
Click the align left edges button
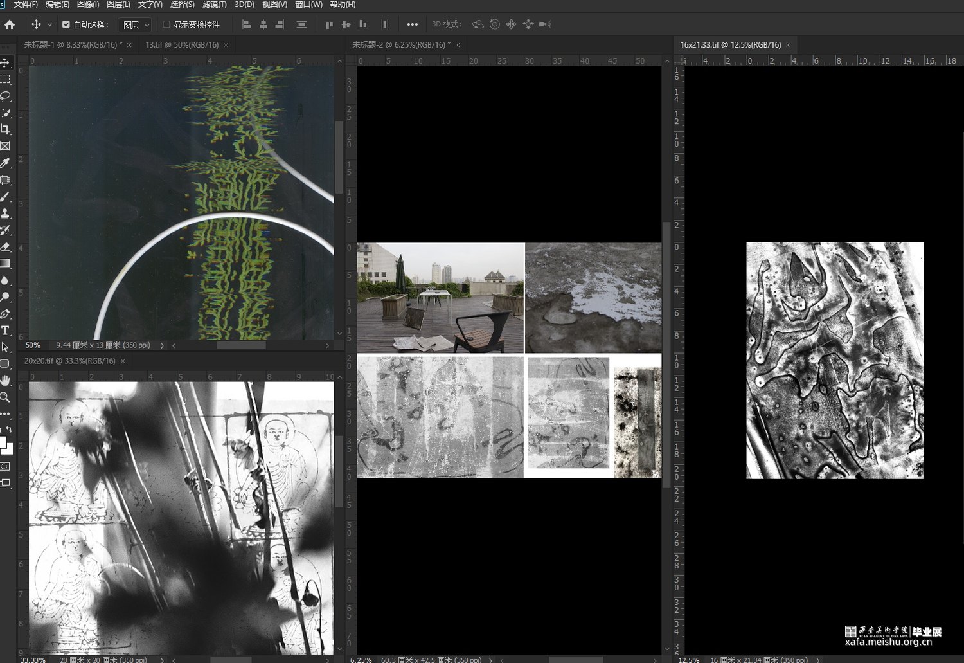coord(246,24)
